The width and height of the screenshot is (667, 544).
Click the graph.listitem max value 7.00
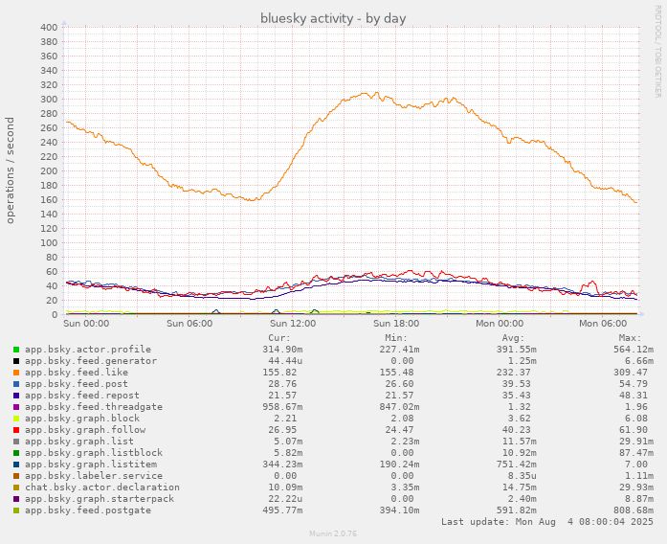[636, 465]
